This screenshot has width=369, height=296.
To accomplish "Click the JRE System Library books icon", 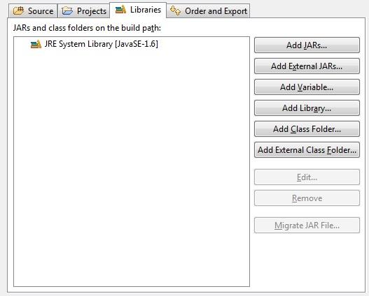I will [36, 44].
